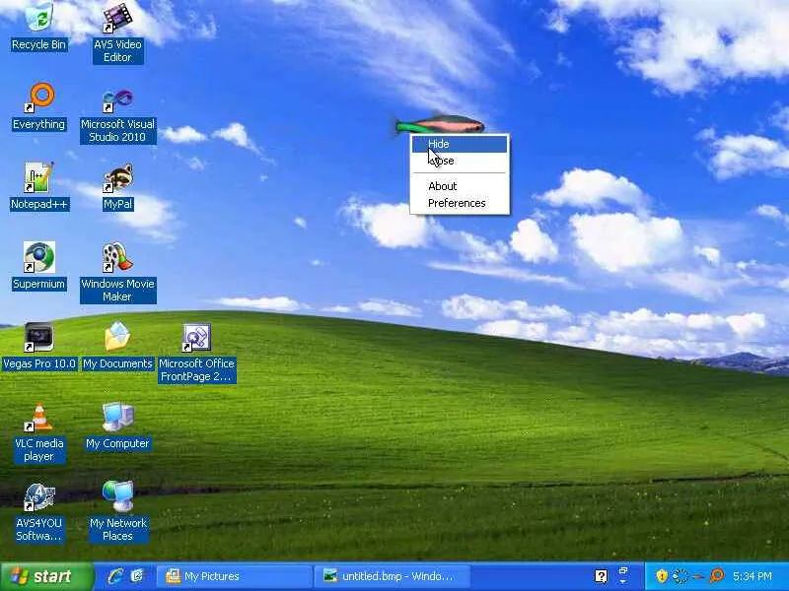Image resolution: width=789 pixels, height=591 pixels.
Task: Select the Microsoft Visual Studio 2010 shortcut
Action: tap(117, 116)
